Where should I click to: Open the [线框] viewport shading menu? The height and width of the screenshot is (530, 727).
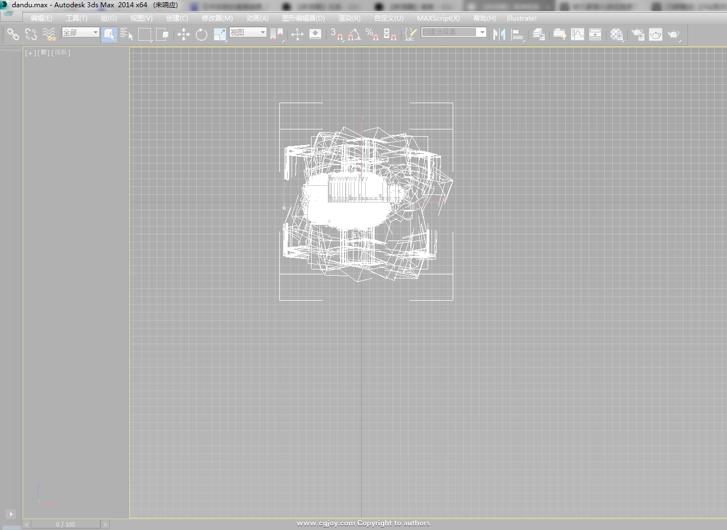point(61,52)
